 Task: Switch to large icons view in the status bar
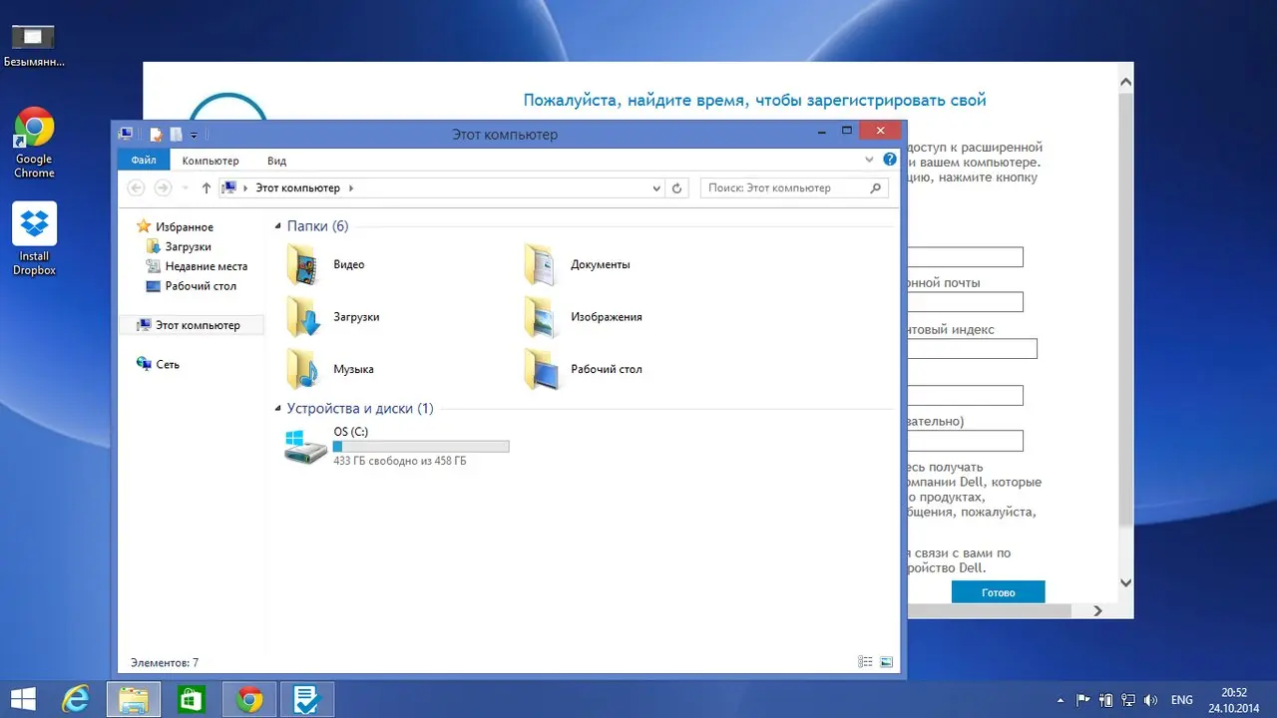(885, 661)
